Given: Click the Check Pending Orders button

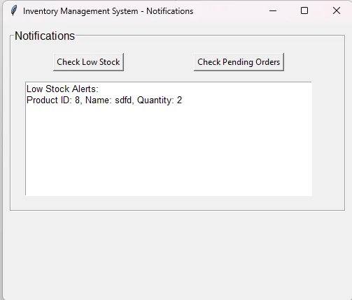Looking at the screenshot, I should (x=239, y=62).
